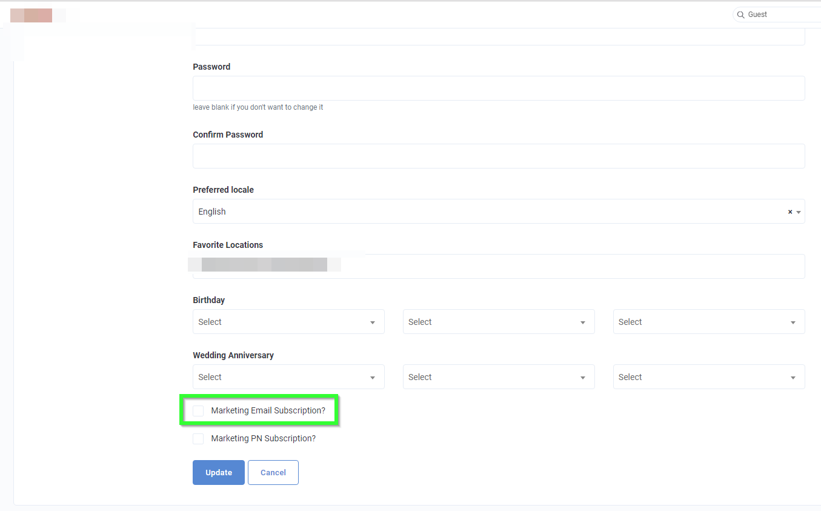
Task: Click the caret on first Wedding Anniversary select
Action: pyautogui.click(x=373, y=376)
